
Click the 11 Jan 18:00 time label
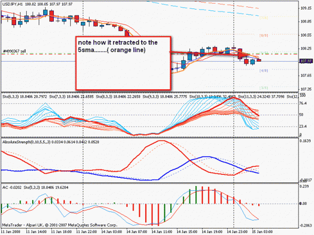(x=61, y=232)
